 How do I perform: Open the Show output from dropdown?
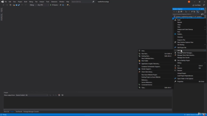point(32,95)
